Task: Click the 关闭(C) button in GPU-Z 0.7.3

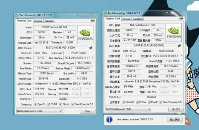Action: click(x=176, y=109)
